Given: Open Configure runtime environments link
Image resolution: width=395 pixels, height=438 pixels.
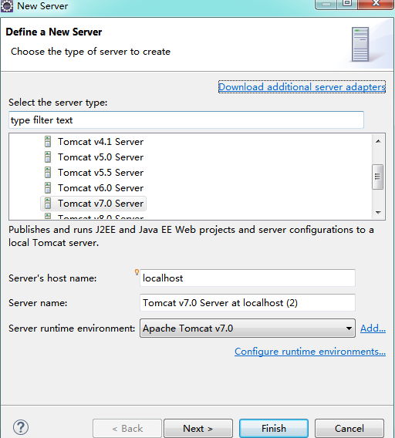Looking at the screenshot, I should 310,352.
